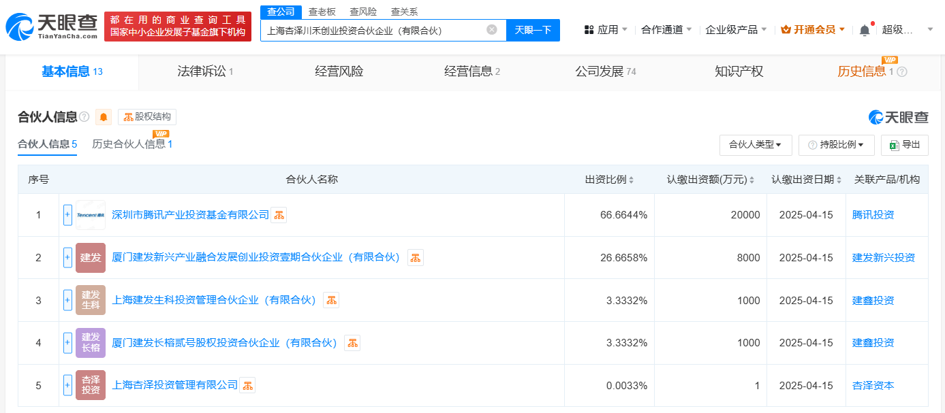Expand row 4 with plus toggle
The width and height of the screenshot is (945, 413).
point(67,343)
